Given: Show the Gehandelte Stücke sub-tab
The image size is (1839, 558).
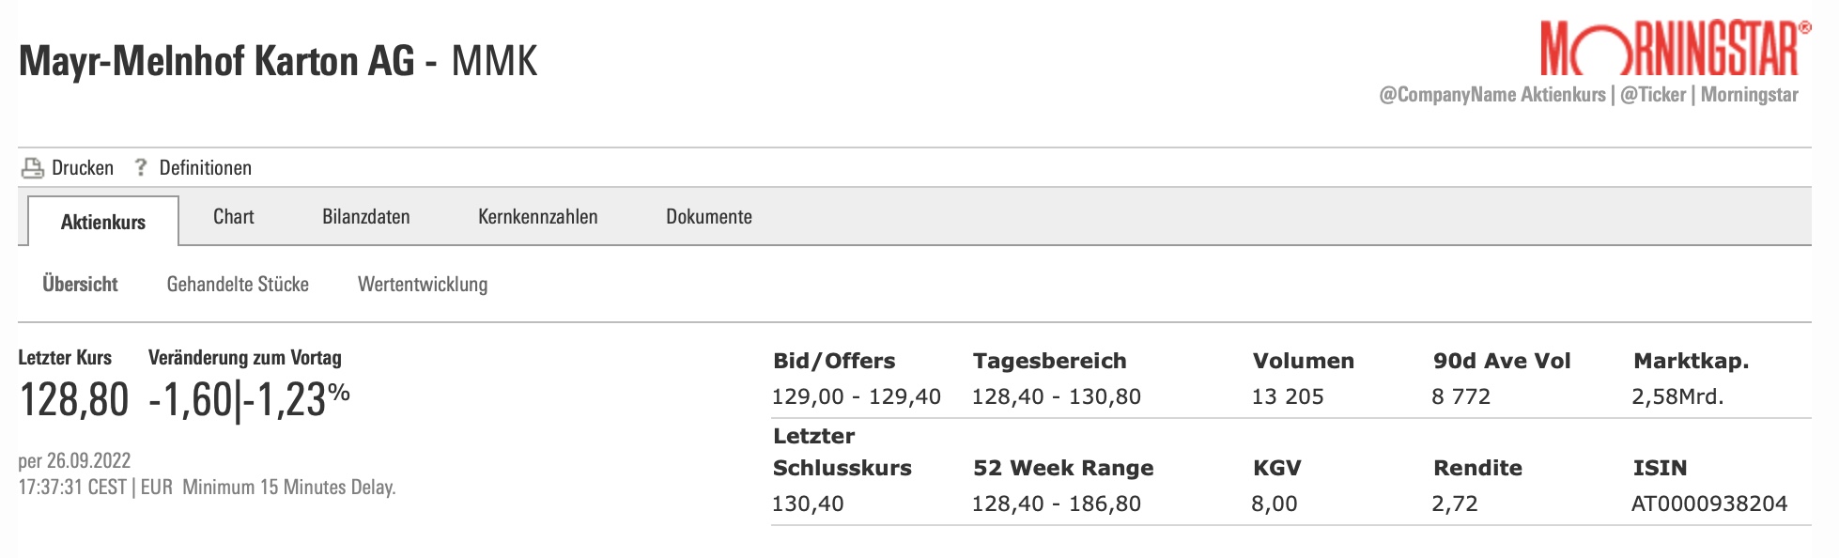Looking at the screenshot, I should 238,285.
